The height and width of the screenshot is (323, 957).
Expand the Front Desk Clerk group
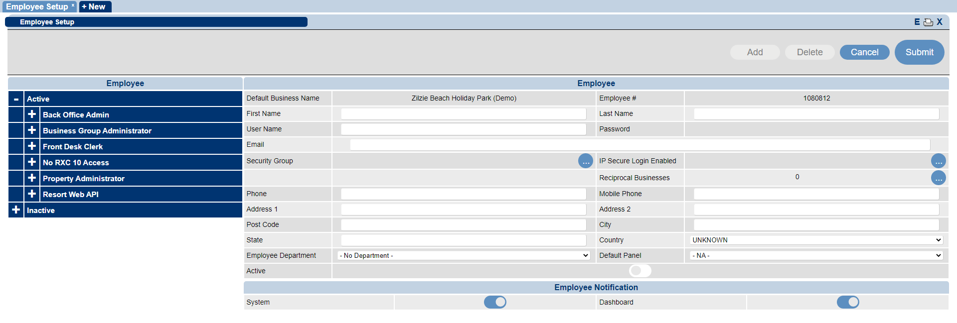(32, 146)
